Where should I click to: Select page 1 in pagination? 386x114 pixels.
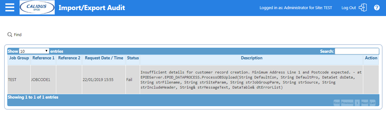coord(357,103)
